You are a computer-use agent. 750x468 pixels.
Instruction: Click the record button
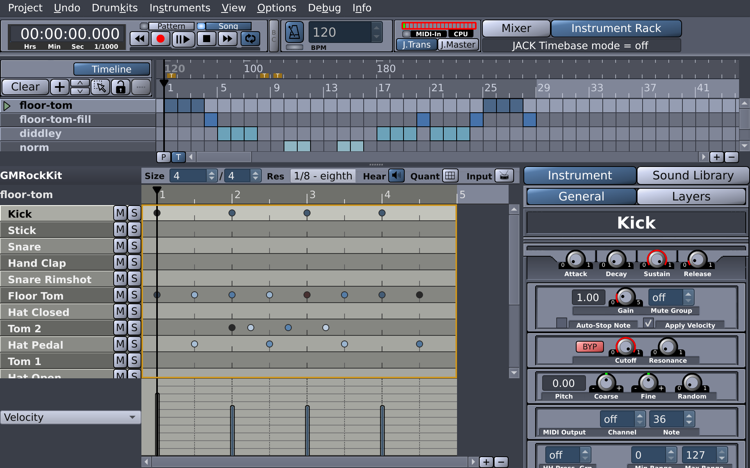[160, 39]
